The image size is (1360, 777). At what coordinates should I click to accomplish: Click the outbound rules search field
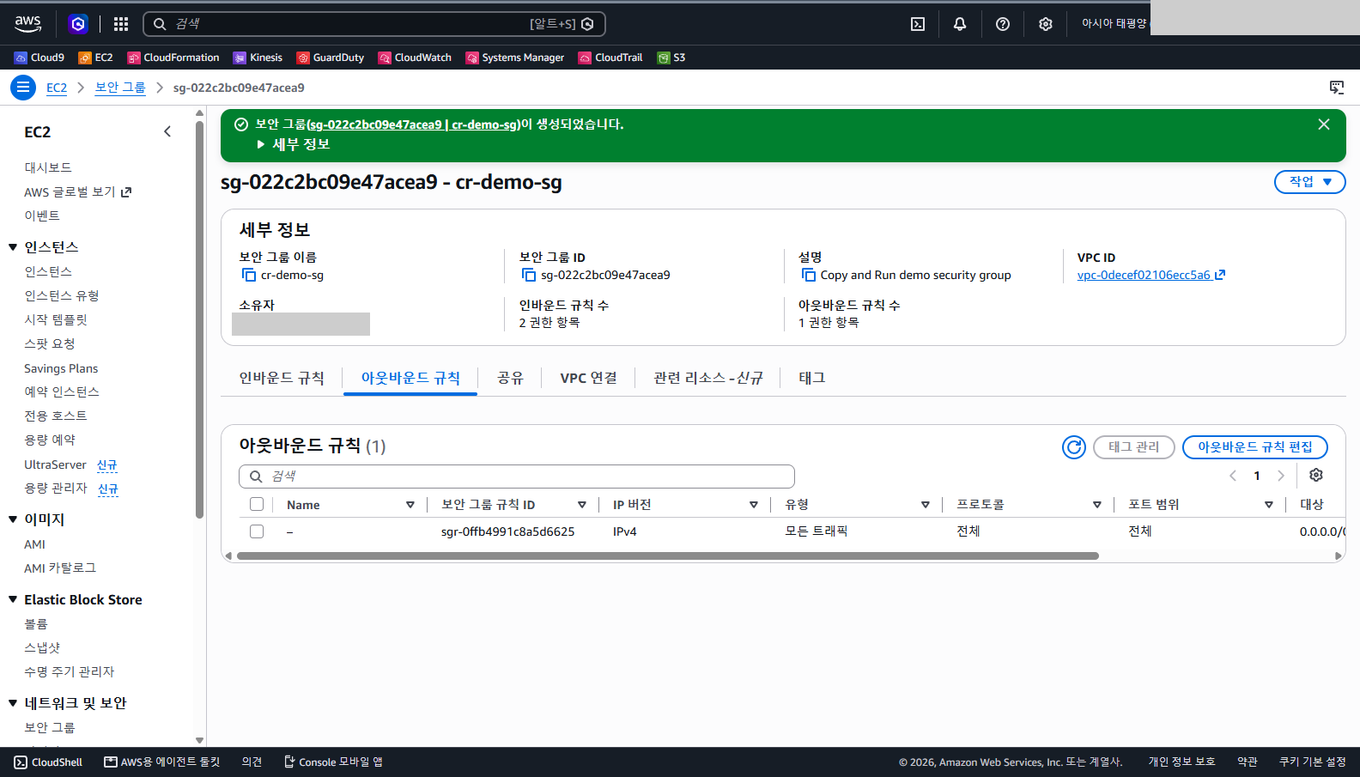517,477
